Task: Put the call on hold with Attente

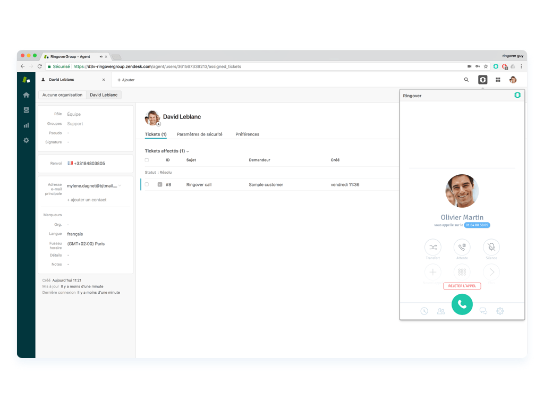Action: click(462, 248)
